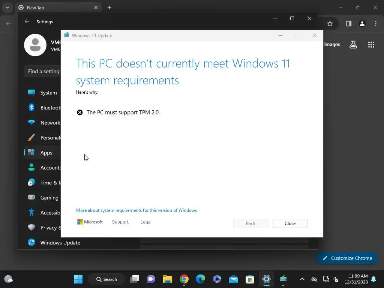The width and height of the screenshot is (384, 288).
Task: Open the Chat app on taskbar
Action: point(151,279)
